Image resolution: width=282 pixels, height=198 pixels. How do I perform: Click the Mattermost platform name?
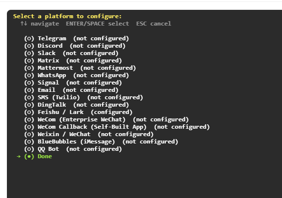click(x=56, y=68)
